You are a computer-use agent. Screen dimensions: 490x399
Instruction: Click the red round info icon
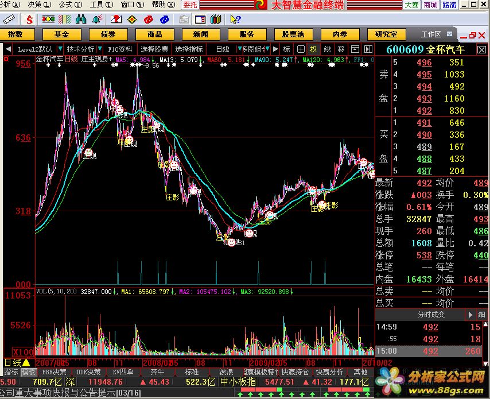point(149,20)
